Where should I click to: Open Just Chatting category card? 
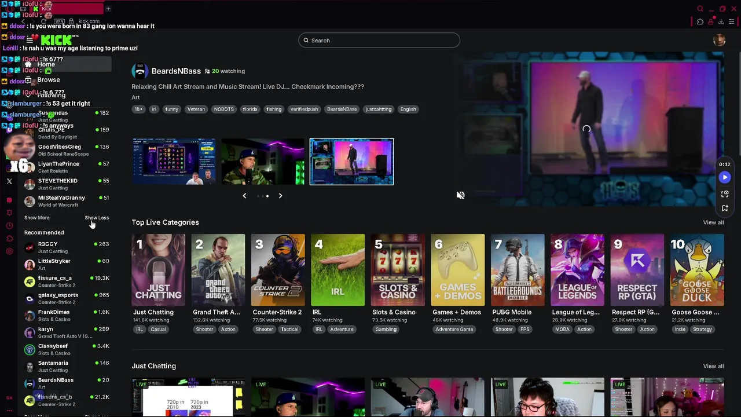[158, 270]
